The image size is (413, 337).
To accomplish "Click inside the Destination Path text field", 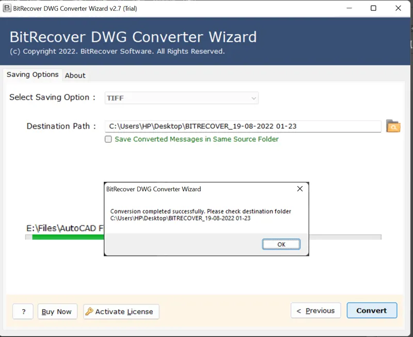I will coord(243,126).
